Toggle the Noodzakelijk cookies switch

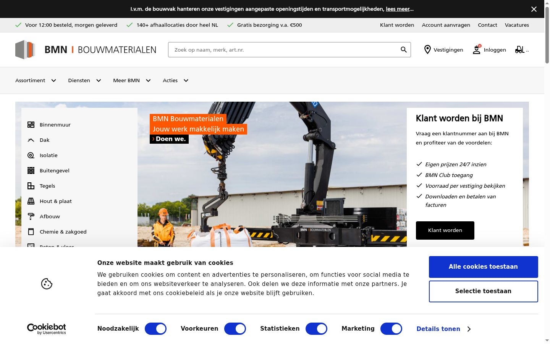click(x=155, y=329)
